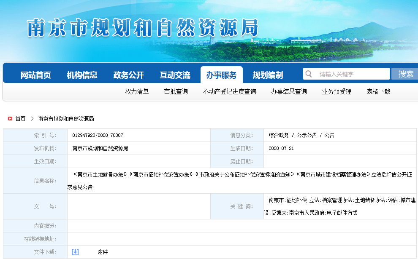Select the 办事服务 tab
Screen dimensions: 418x259
click(x=222, y=75)
